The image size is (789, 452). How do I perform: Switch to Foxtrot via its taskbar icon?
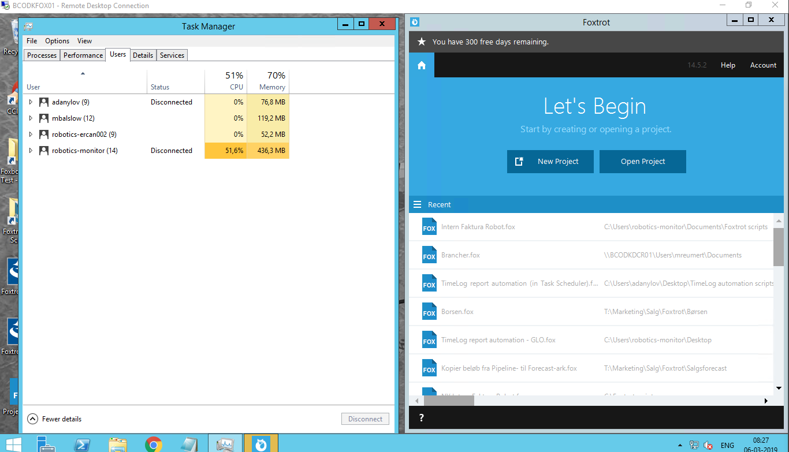(x=261, y=444)
